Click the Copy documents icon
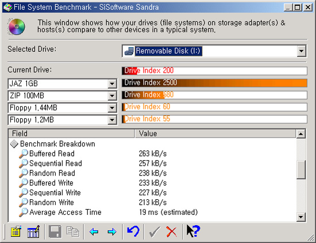316x243 pixels. click(73, 231)
